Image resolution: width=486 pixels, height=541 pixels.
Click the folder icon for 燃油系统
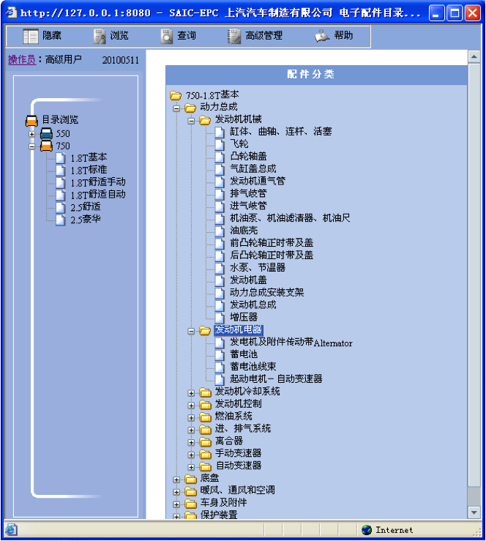205,417
